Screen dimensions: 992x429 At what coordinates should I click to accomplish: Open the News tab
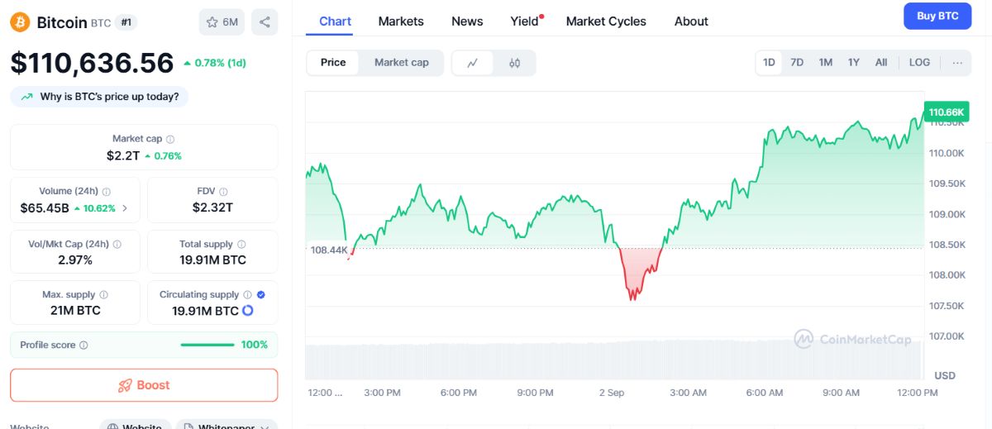click(x=467, y=21)
